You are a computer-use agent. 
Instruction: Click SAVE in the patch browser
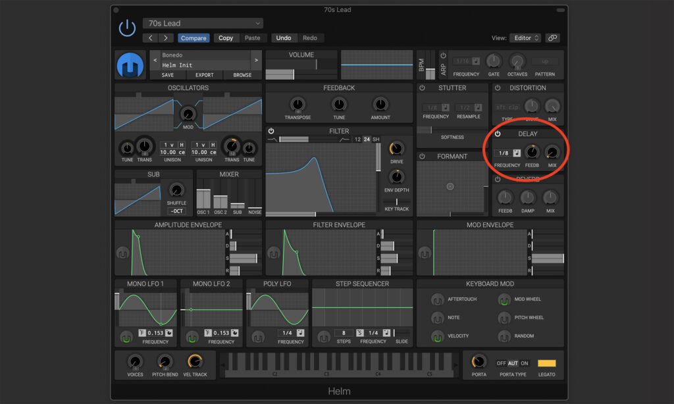coord(168,75)
